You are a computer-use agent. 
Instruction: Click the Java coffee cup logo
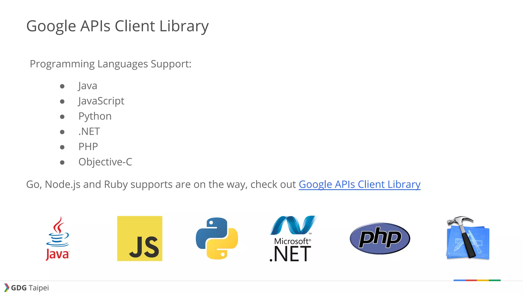[x=57, y=238]
